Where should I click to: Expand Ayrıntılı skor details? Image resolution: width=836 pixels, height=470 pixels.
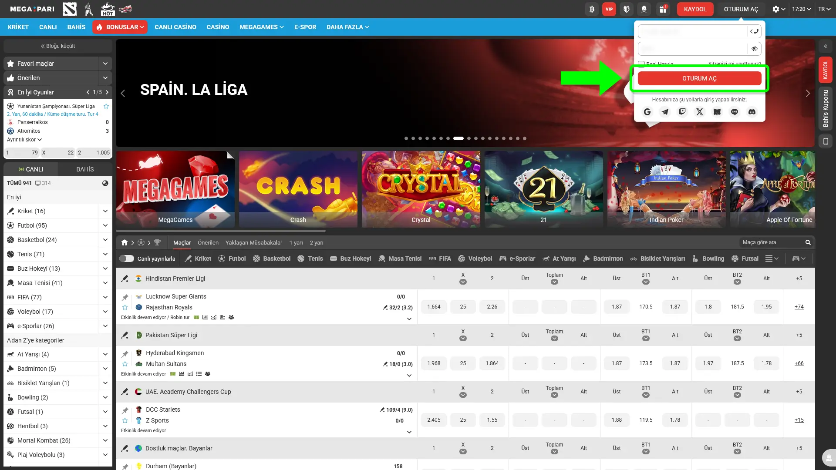point(24,140)
